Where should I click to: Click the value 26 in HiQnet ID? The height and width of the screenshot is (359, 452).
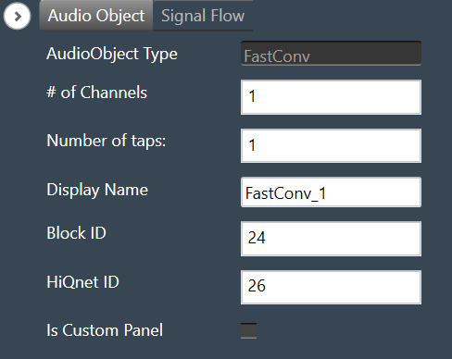pos(257,286)
